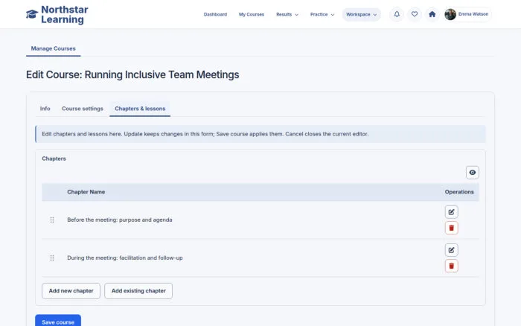The image size is (521, 326).
Task: Click the Save course button
Action: click(58, 322)
